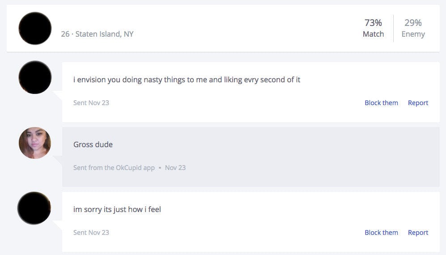The height and width of the screenshot is (255, 446).
Task: Block the sender from the first message
Action: [x=381, y=103]
